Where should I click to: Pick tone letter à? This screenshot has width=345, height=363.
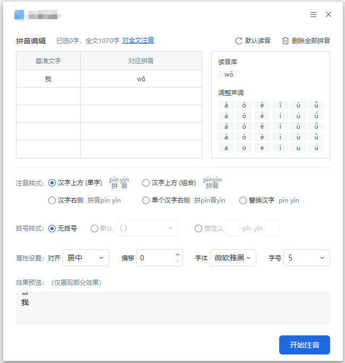pyautogui.click(x=226, y=137)
